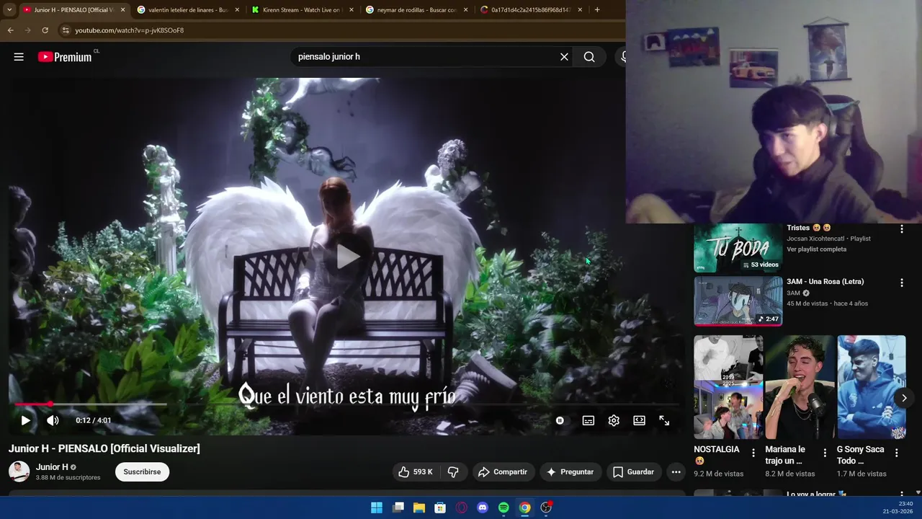This screenshot has height=519, width=922.
Task: Open the NOSTALGIA short thumbnail
Action: coord(728,387)
